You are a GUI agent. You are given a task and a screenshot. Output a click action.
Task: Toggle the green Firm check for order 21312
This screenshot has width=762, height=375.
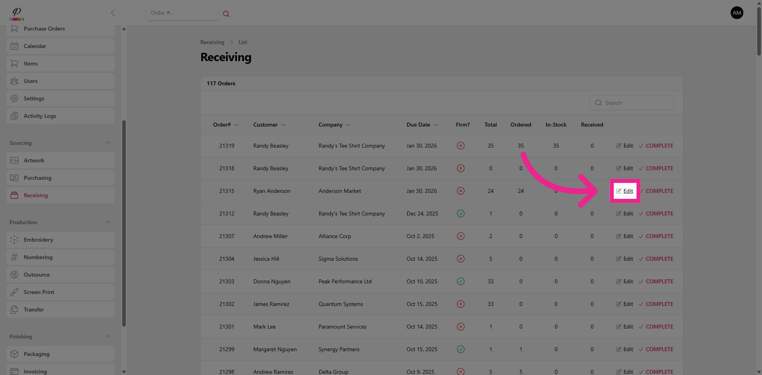click(460, 213)
